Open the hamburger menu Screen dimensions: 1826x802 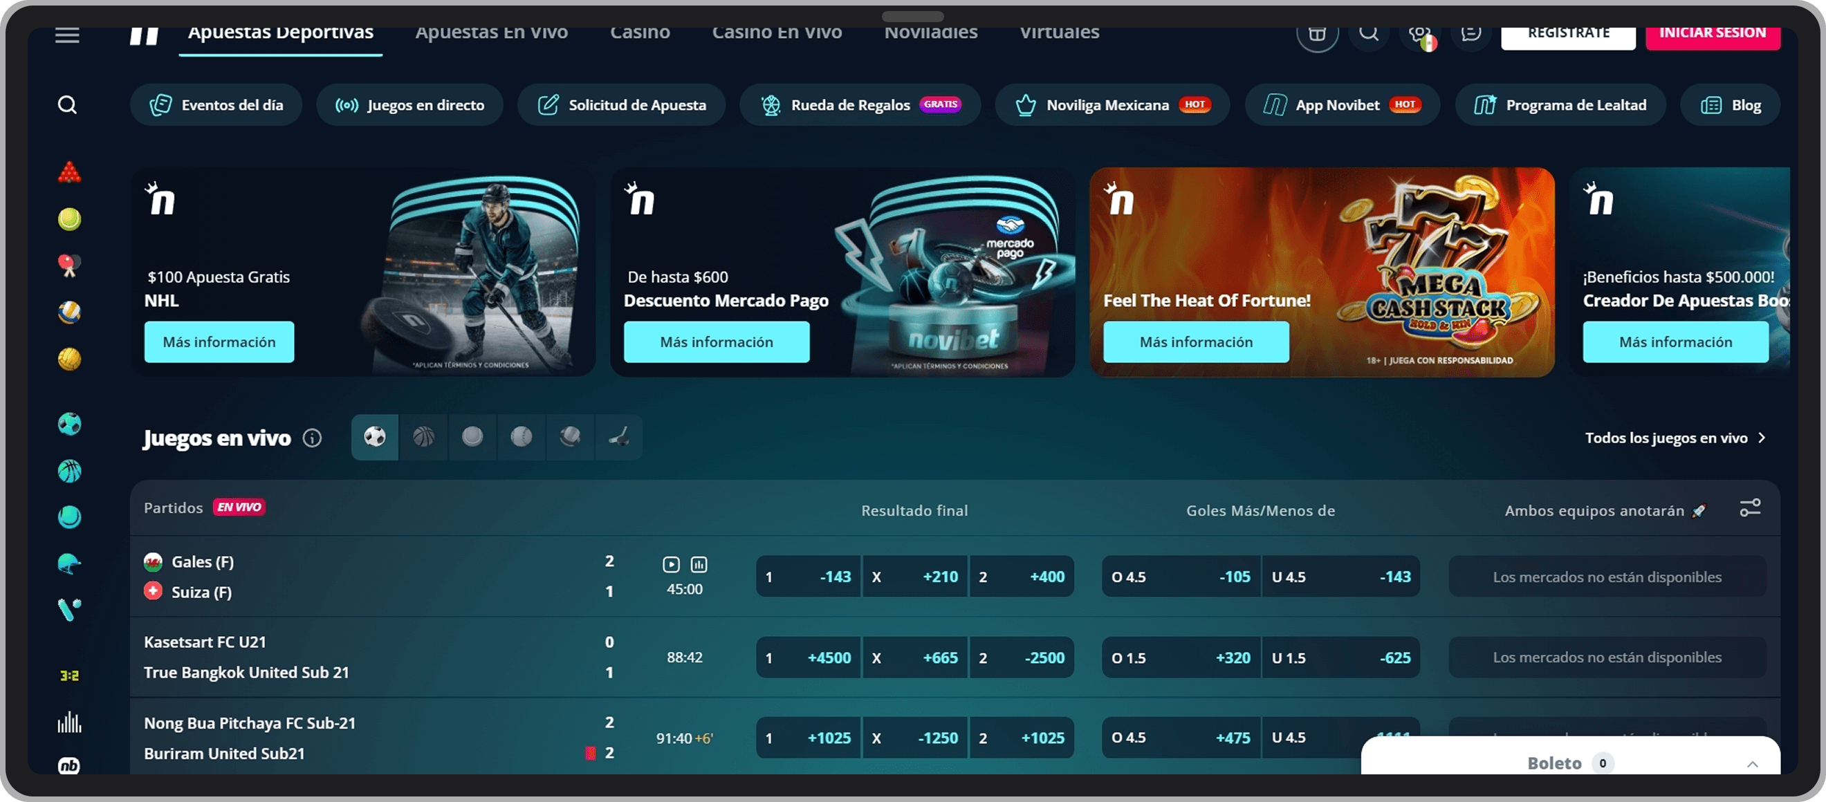pos(67,35)
